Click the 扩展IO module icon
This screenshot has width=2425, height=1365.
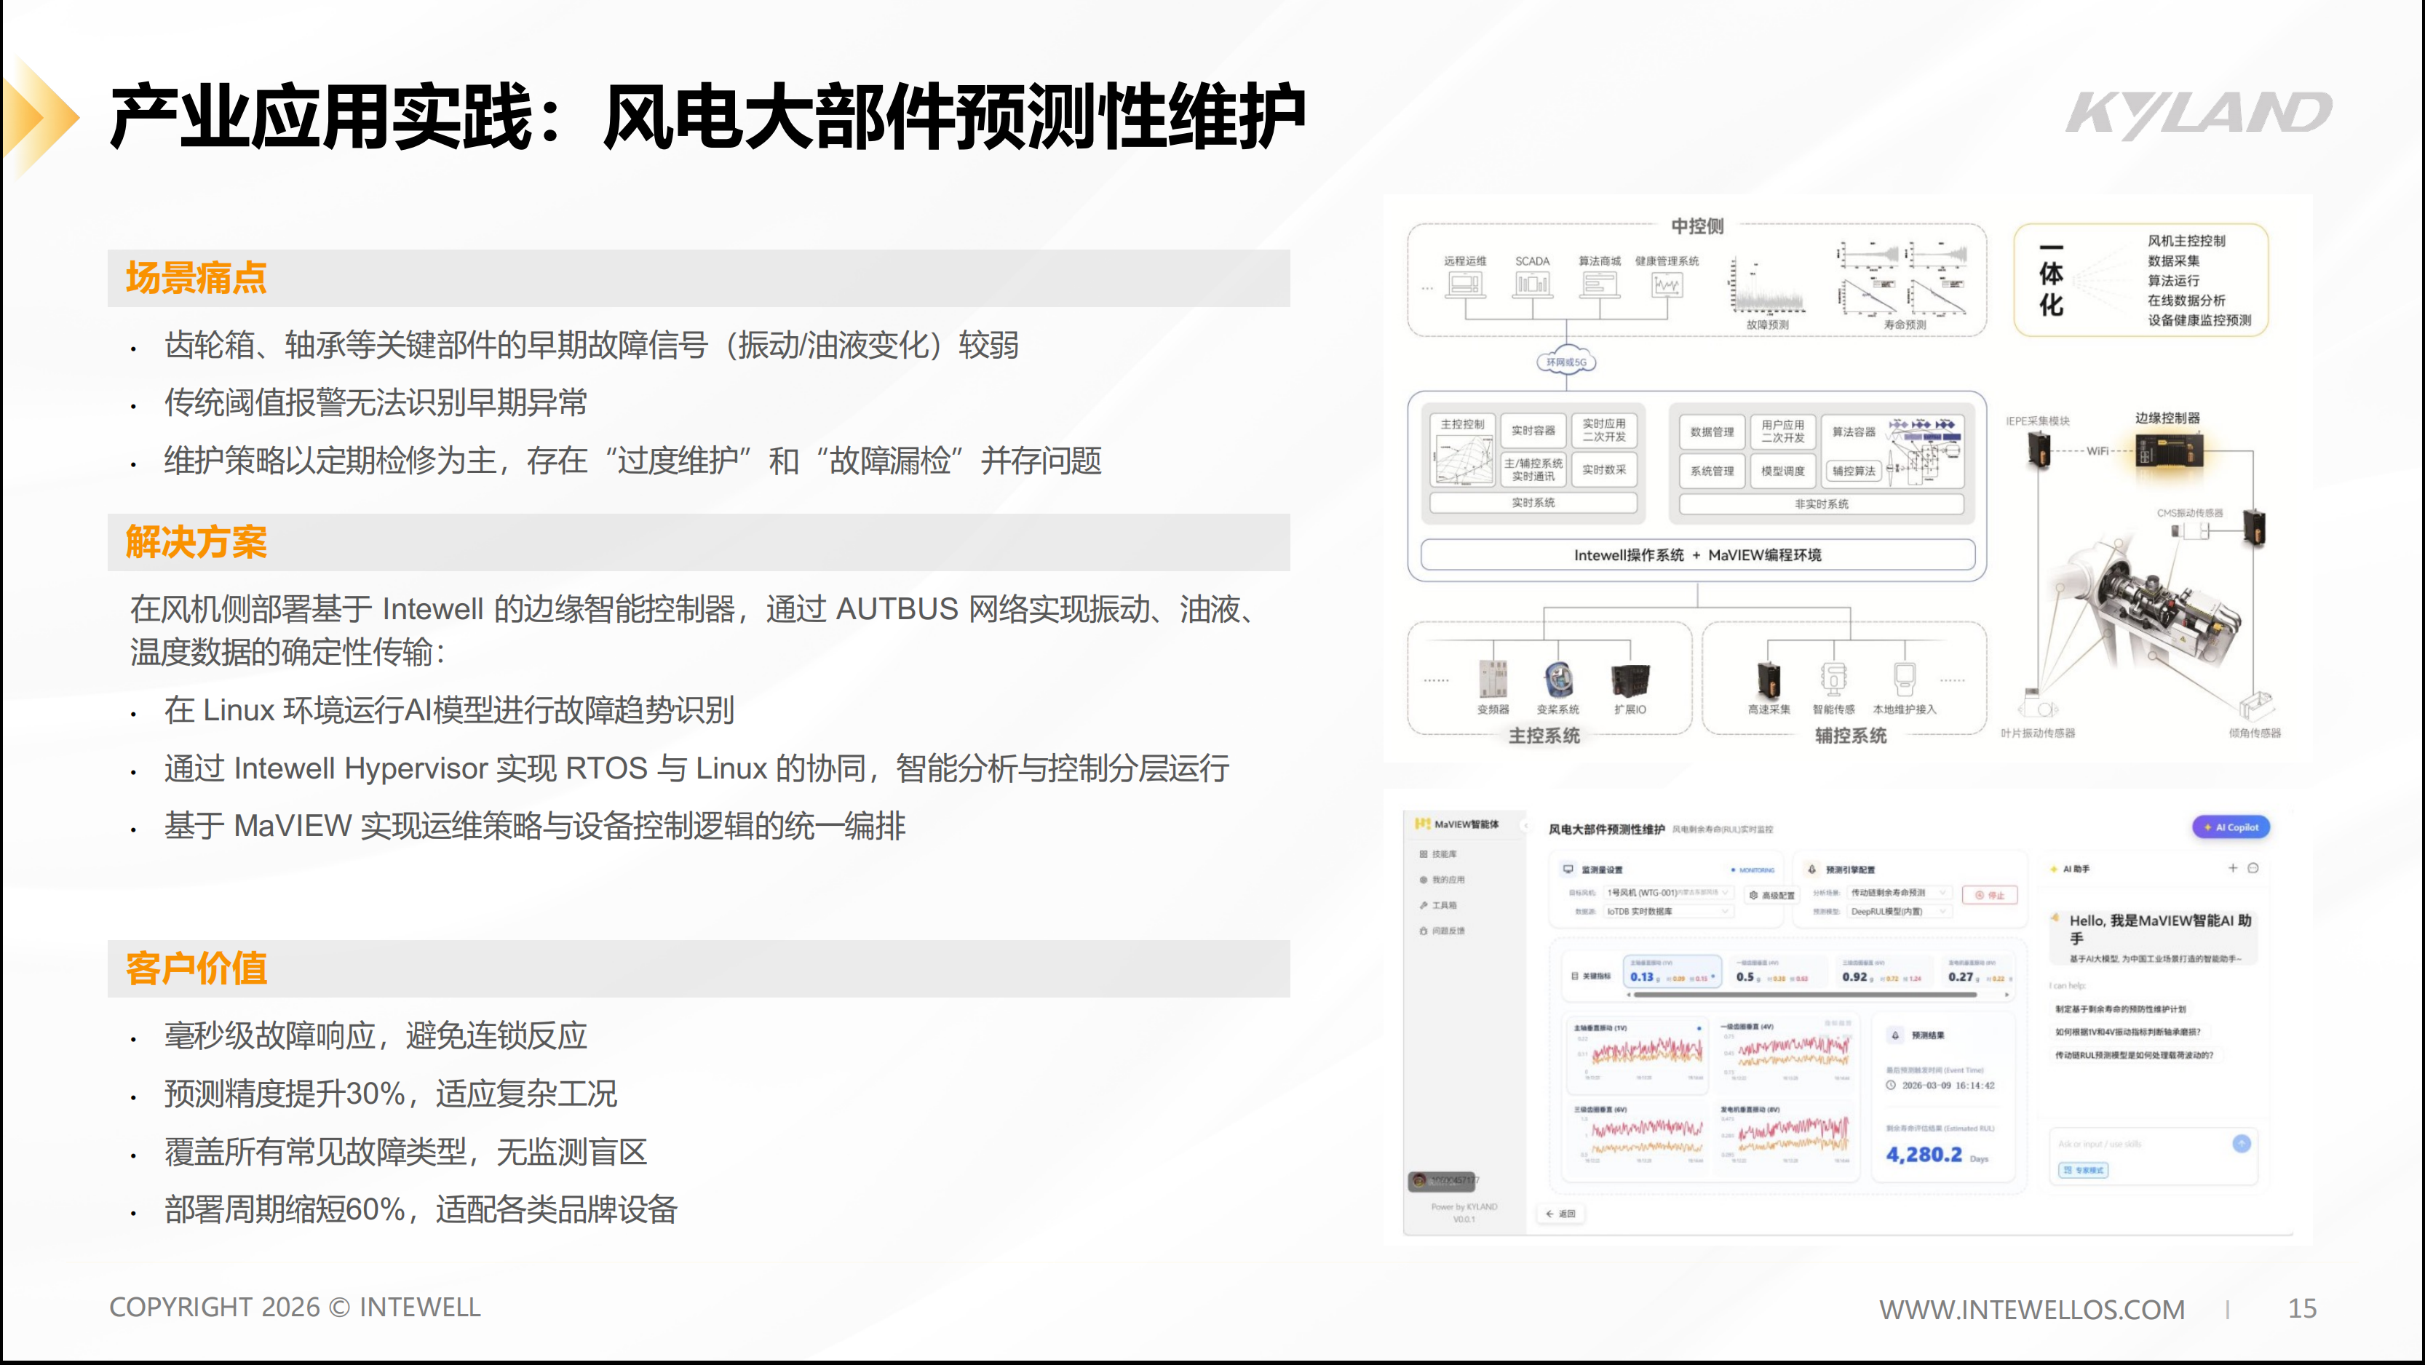click(x=1630, y=680)
